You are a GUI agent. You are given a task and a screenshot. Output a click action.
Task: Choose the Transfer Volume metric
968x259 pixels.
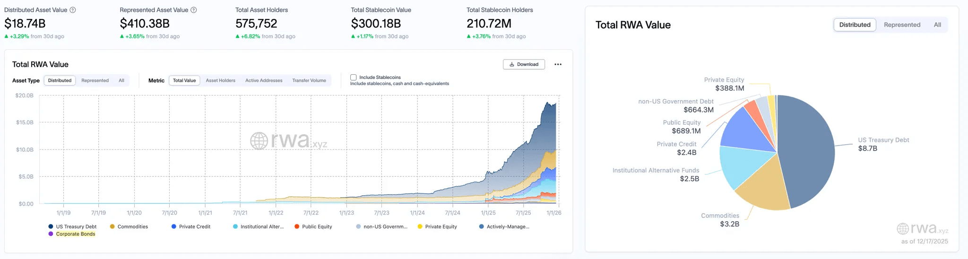pos(309,80)
